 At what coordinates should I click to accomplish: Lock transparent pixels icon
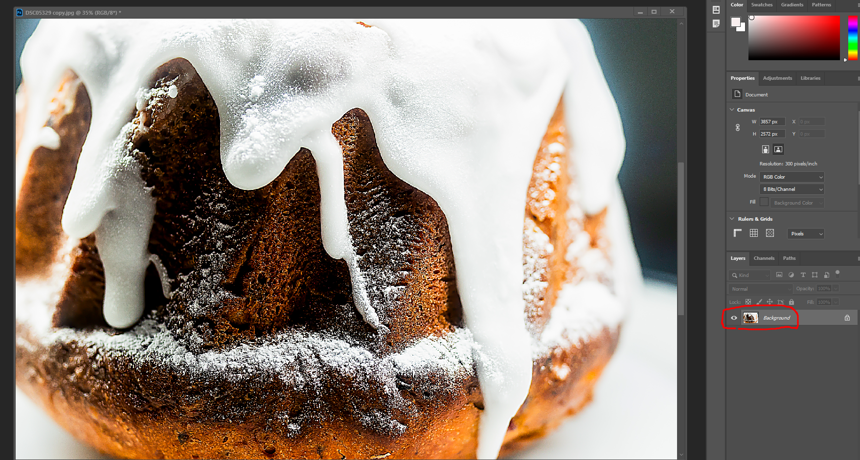(x=748, y=302)
